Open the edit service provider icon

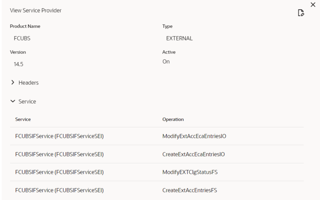coord(301,13)
